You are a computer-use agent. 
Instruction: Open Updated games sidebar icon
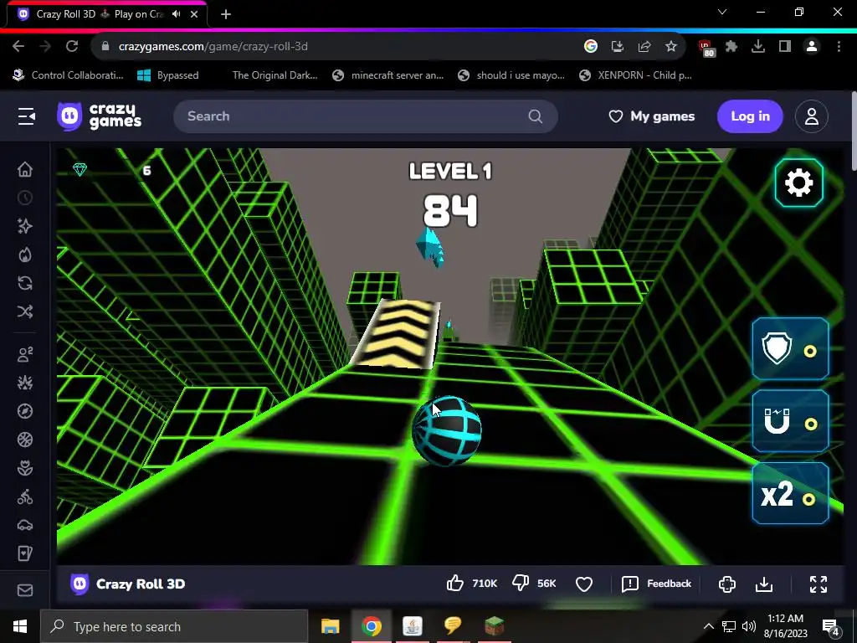click(x=25, y=283)
